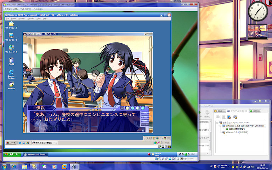Click 秋色恋華(体験版) taskbar button
272x170 pixels.
[x=45, y=143]
